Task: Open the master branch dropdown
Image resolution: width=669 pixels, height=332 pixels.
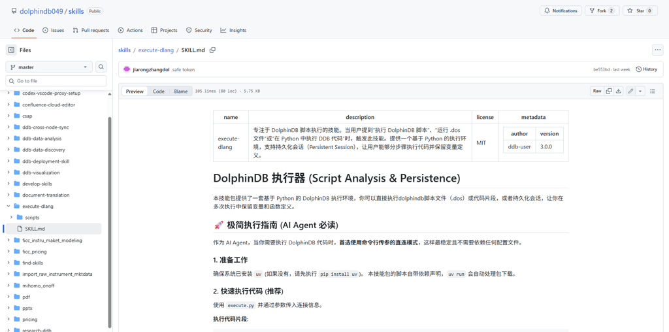Action: (x=49, y=67)
